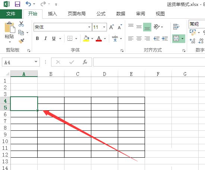Screen dimensions: 205x170
Task: Click the Insert Function fx button
Action: 85,62
